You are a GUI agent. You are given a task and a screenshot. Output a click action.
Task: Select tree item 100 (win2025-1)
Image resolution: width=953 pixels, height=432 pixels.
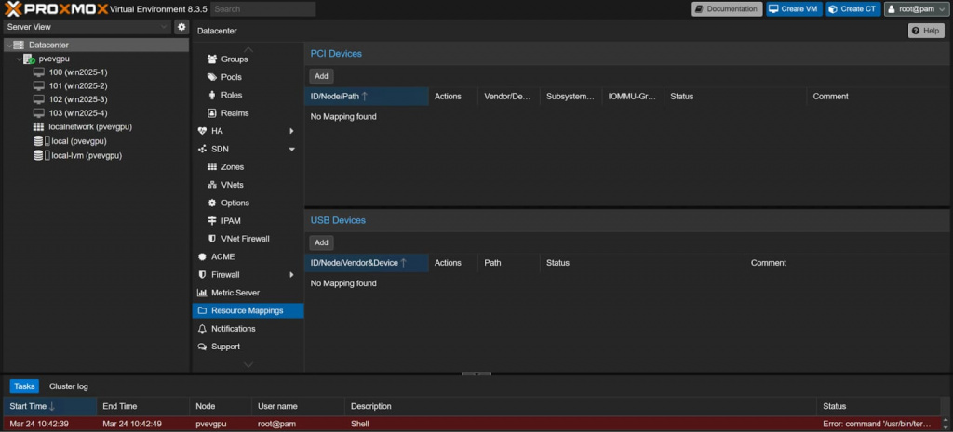78,72
